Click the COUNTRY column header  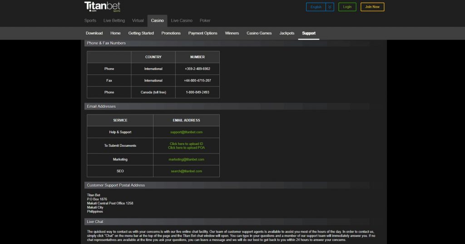(x=153, y=57)
